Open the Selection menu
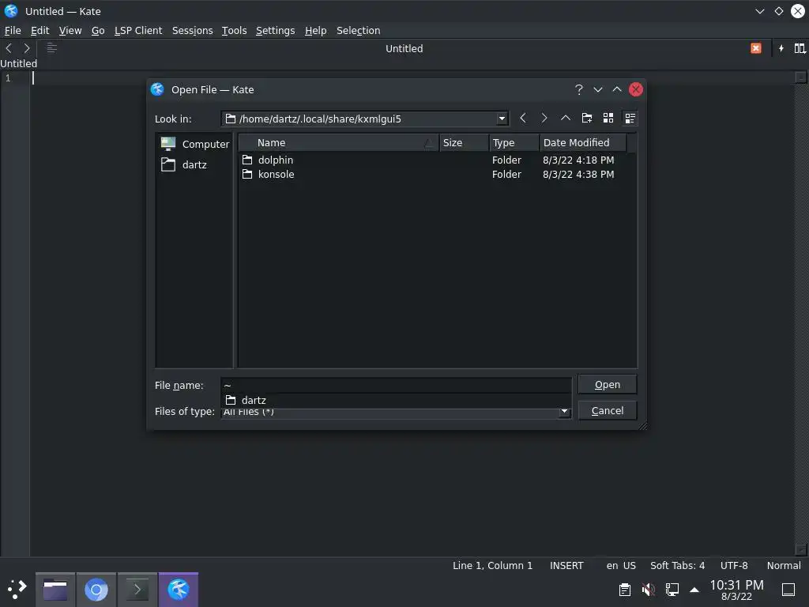Viewport: 809px width, 607px height. pos(358,31)
